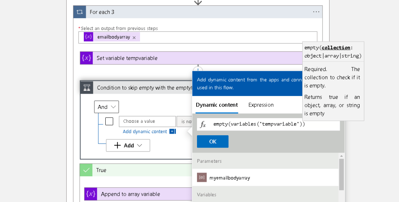This screenshot has width=399, height=202.
Task: Click the Add dynamic content link
Action: [145, 132]
